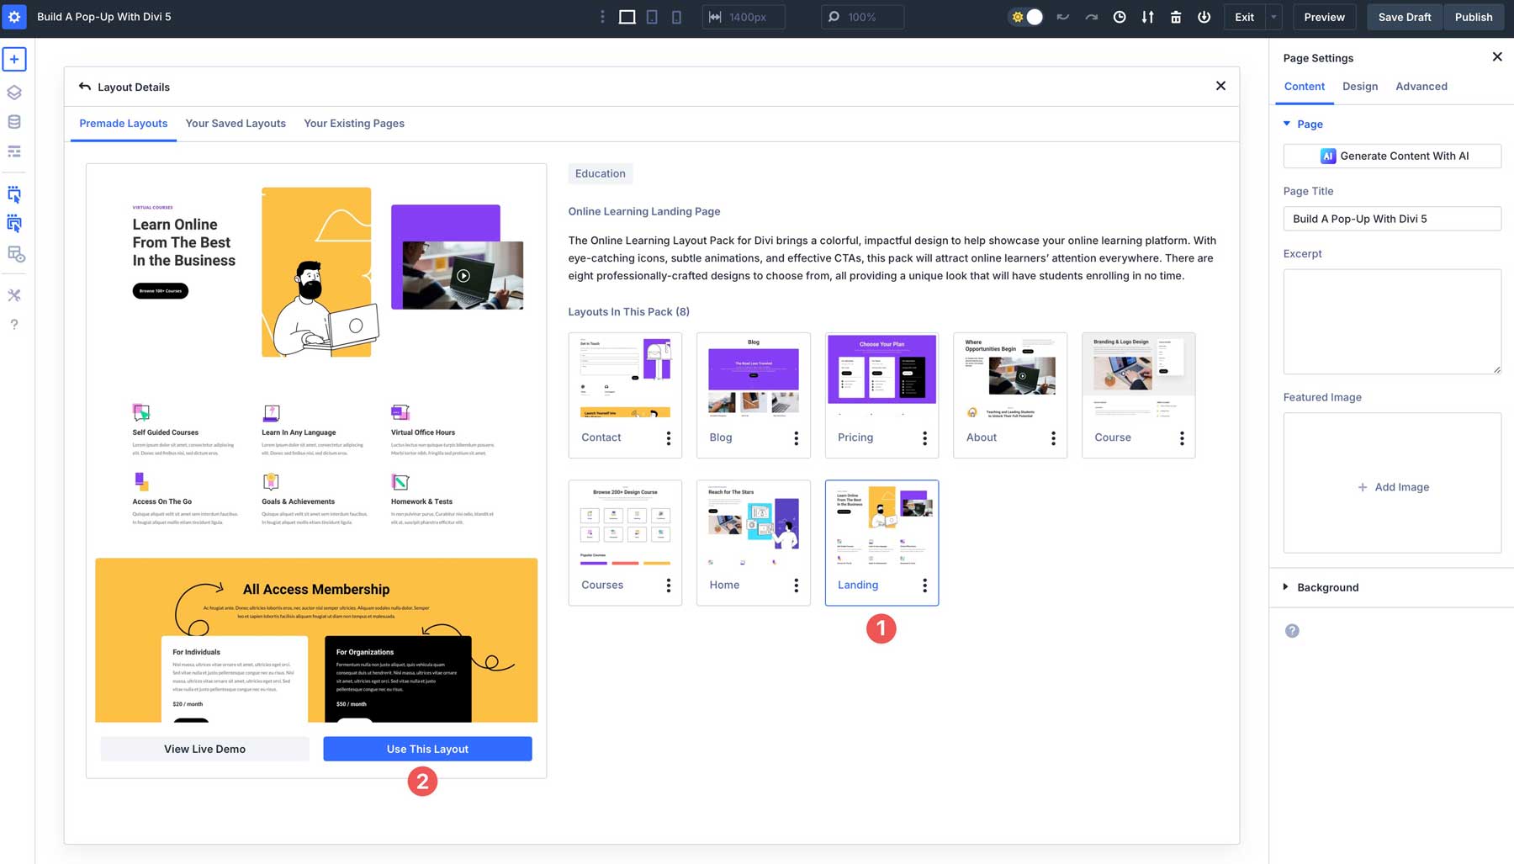Switch to phone preview mode

coord(676,17)
